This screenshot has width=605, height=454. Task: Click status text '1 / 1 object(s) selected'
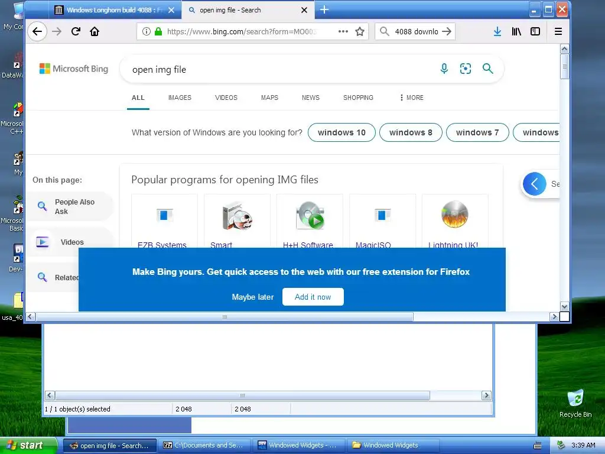(77, 409)
